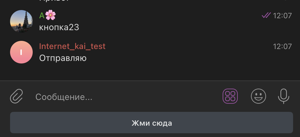Click the 12:07 timestamp of "кнопка23"
This screenshot has width=300, height=137.
(282, 15)
